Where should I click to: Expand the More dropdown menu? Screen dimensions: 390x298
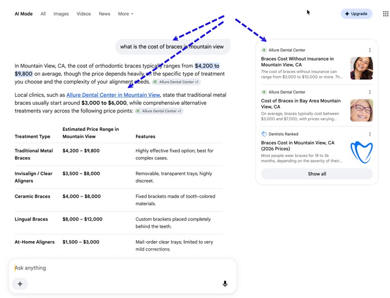125,14
